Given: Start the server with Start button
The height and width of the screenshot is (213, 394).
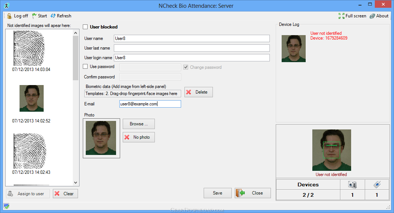Looking at the screenshot, I should pyautogui.click(x=40, y=16).
